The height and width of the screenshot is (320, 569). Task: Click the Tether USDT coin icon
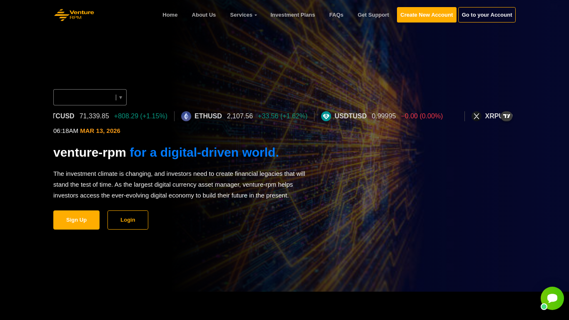pos(326,116)
